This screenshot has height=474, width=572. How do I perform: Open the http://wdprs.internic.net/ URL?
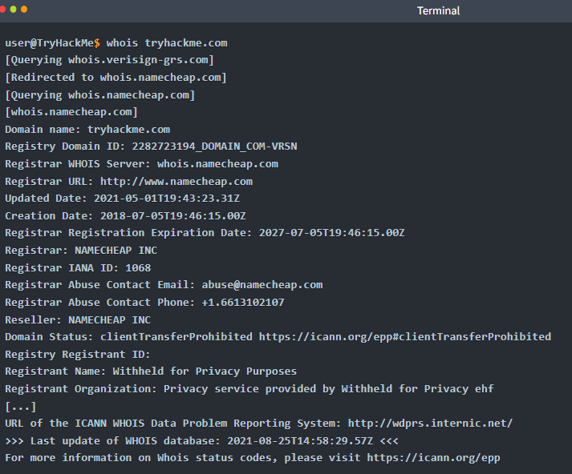pyautogui.click(x=430, y=424)
